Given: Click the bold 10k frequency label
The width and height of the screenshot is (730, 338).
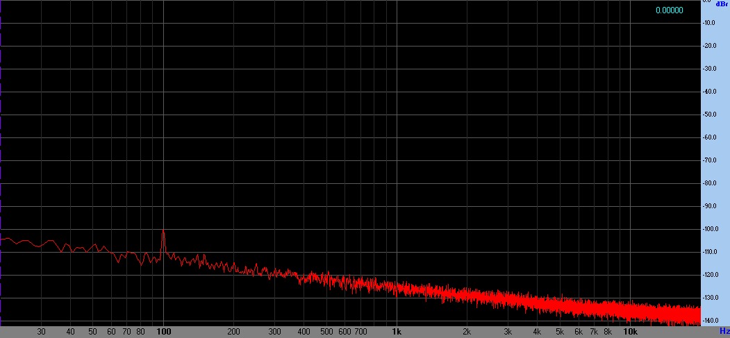Looking at the screenshot, I should (x=630, y=332).
